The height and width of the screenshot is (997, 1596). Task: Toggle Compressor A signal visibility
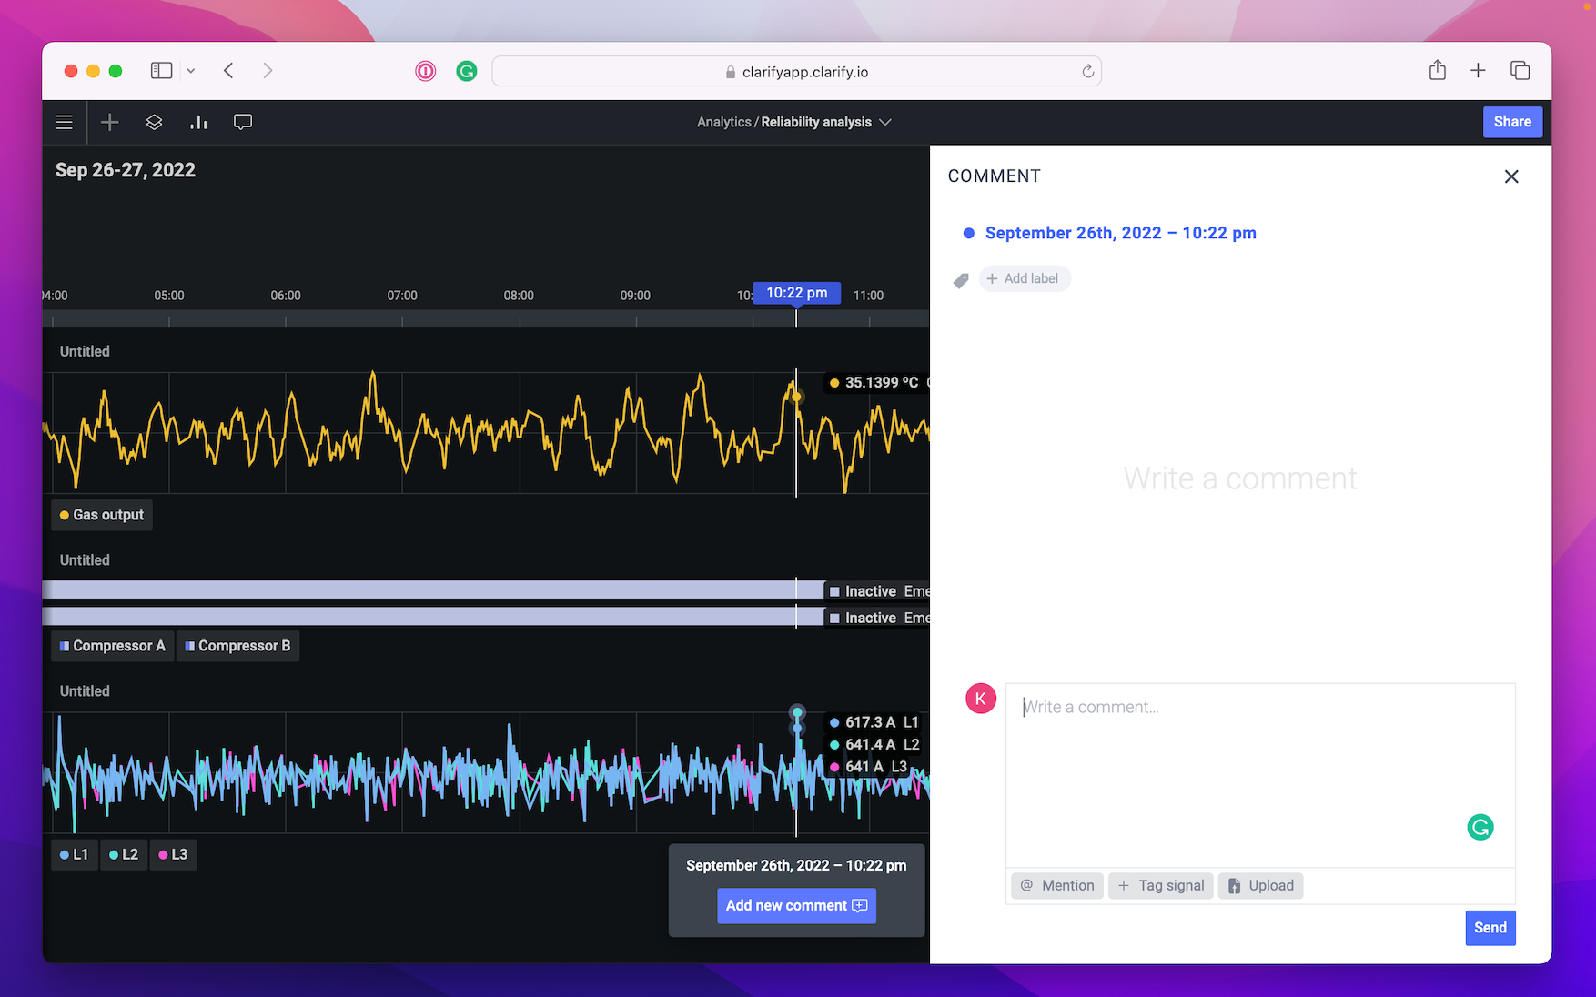click(113, 646)
